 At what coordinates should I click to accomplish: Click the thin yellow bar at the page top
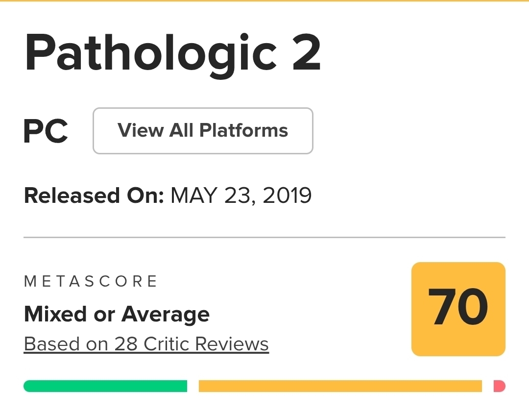click(264, 1)
